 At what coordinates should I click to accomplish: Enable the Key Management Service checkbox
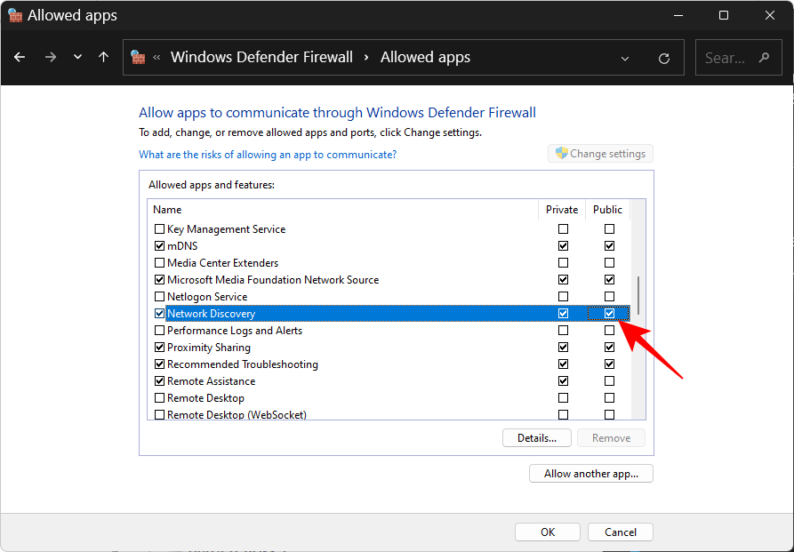tap(160, 228)
